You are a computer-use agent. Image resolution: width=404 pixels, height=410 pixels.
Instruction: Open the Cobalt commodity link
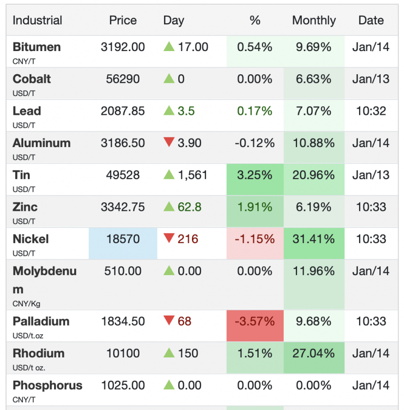[x=32, y=79]
